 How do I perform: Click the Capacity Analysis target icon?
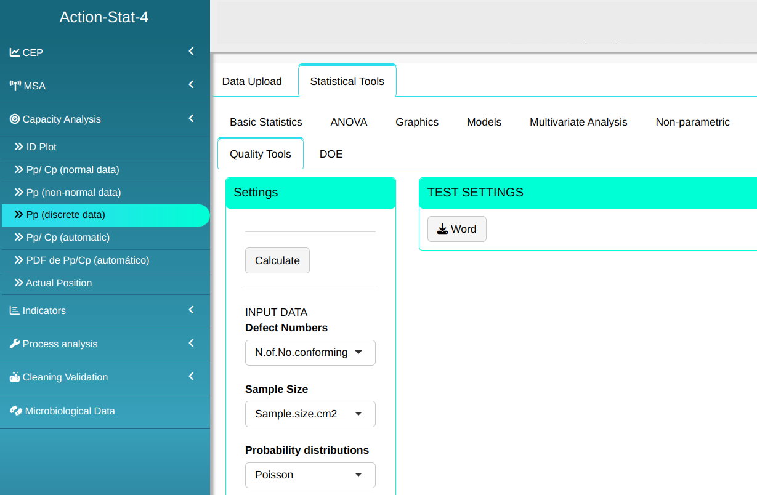[x=15, y=119]
